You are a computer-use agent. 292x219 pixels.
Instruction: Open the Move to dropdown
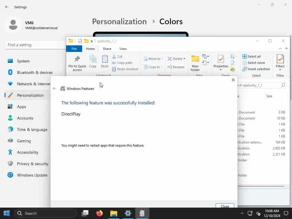click(153, 59)
